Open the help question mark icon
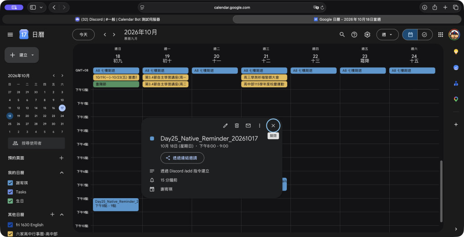The width and height of the screenshot is (464, 237). point(354,34)
